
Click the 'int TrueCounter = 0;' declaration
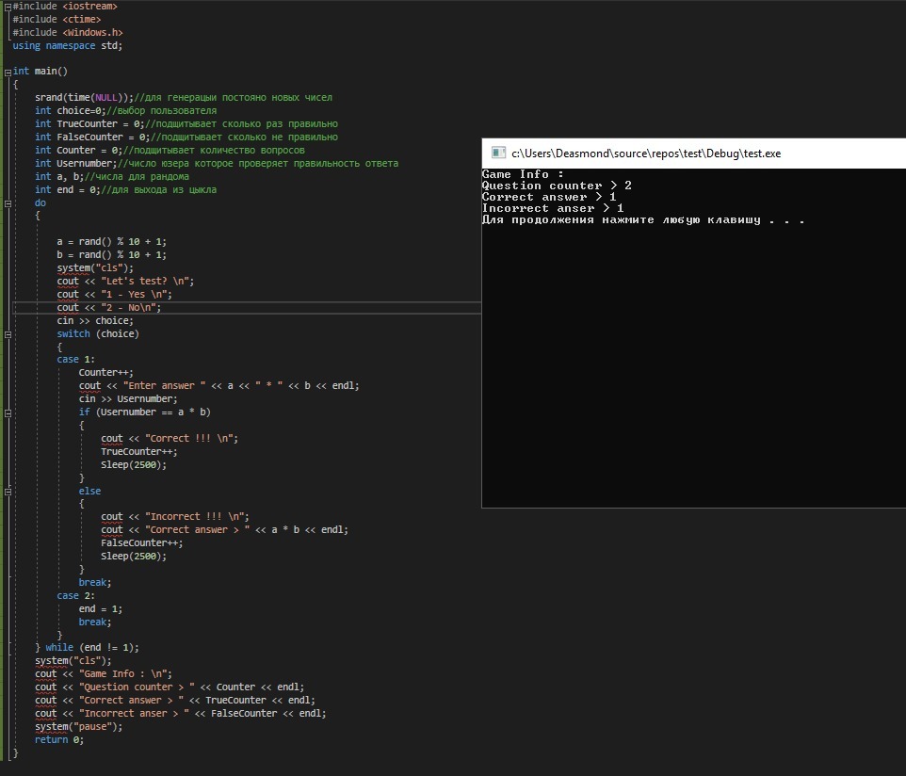[89, 123]
